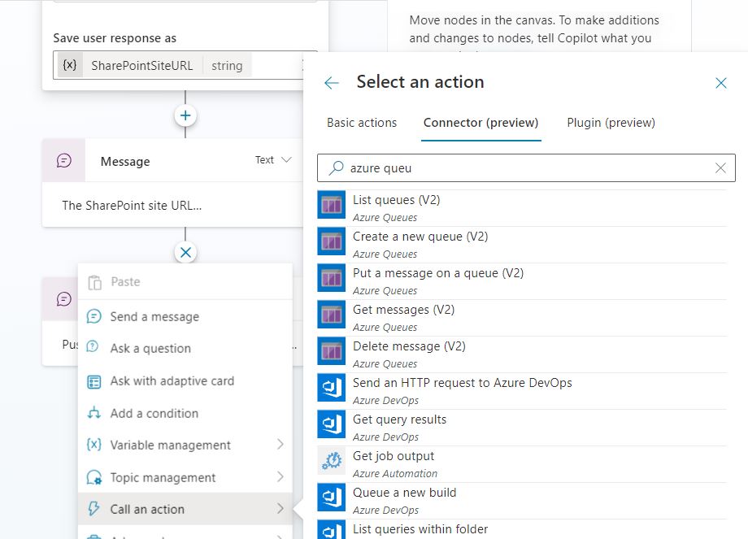The width and height of the screenshot is (748, 539).
Task: Select Queue a new build action
Action: tap(522, 502)
